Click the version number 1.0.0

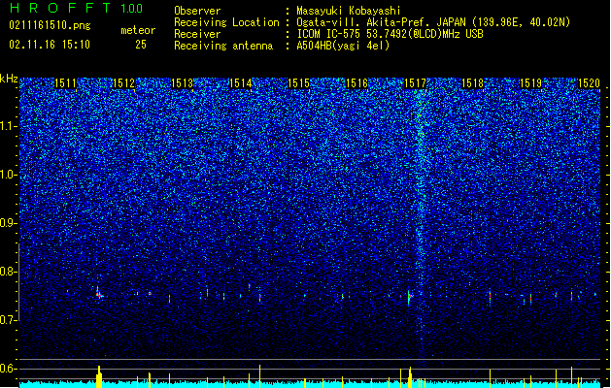[131, 8]
